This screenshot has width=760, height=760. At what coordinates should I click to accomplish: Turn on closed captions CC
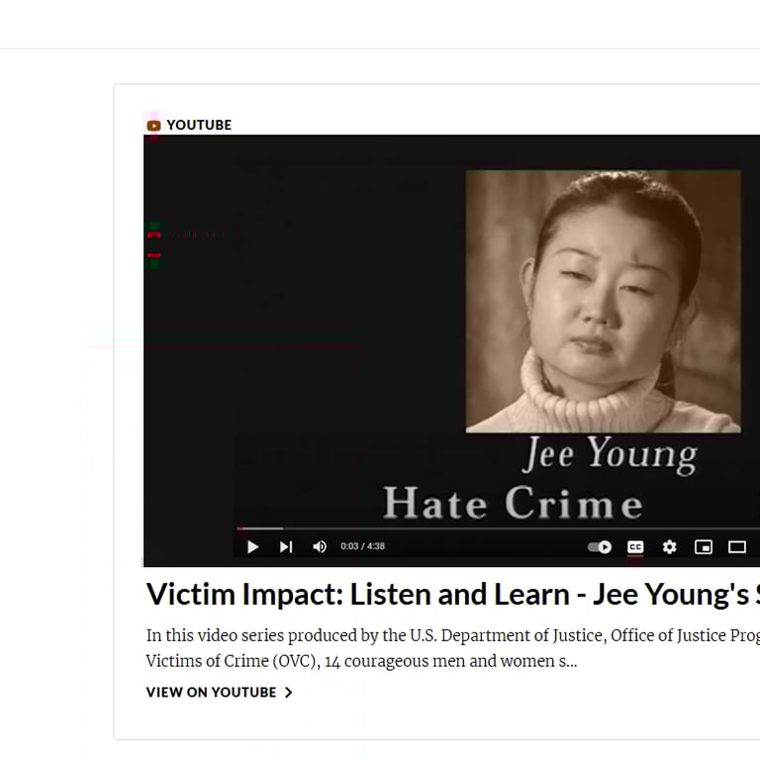click(x=635, y=547)
